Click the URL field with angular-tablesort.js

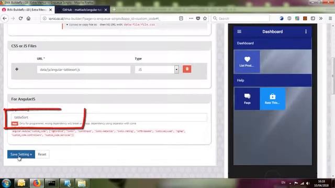[x=84, y=69]
